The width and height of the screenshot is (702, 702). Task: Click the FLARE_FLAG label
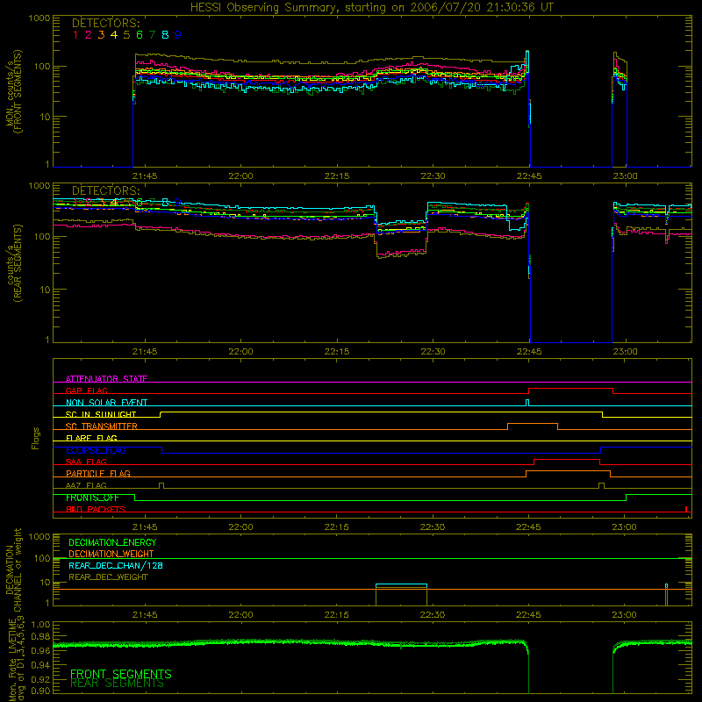91,438
